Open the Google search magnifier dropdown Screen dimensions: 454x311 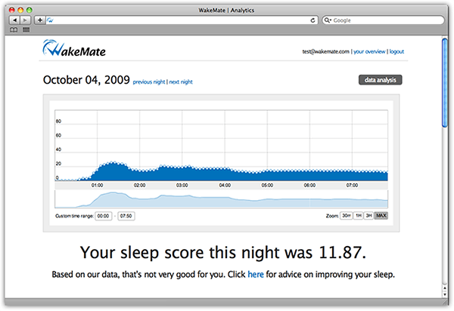328,20
